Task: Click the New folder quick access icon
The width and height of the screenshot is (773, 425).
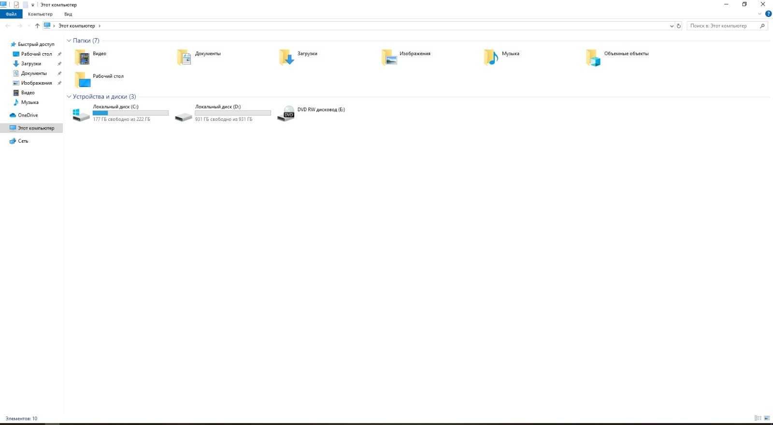Action: point(25,5)
